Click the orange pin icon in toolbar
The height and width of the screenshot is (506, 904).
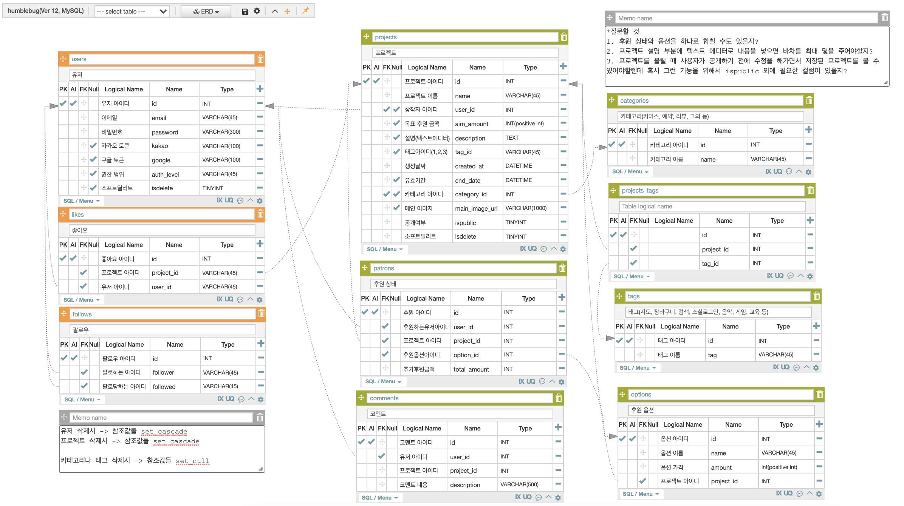pos(305,11)
